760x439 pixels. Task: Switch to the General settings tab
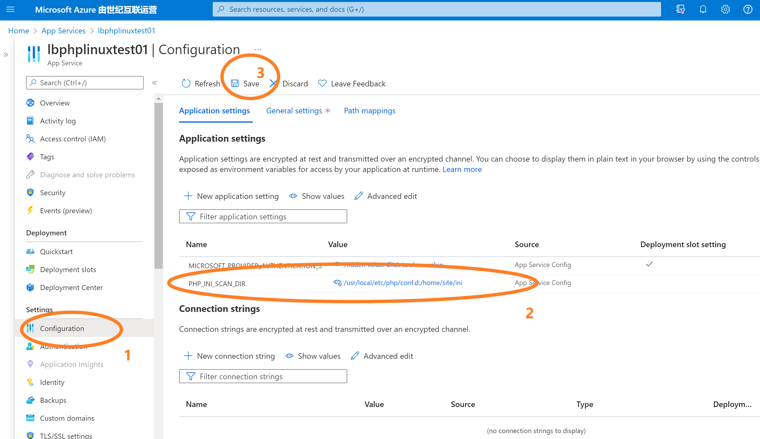click(x=294, y=111)
